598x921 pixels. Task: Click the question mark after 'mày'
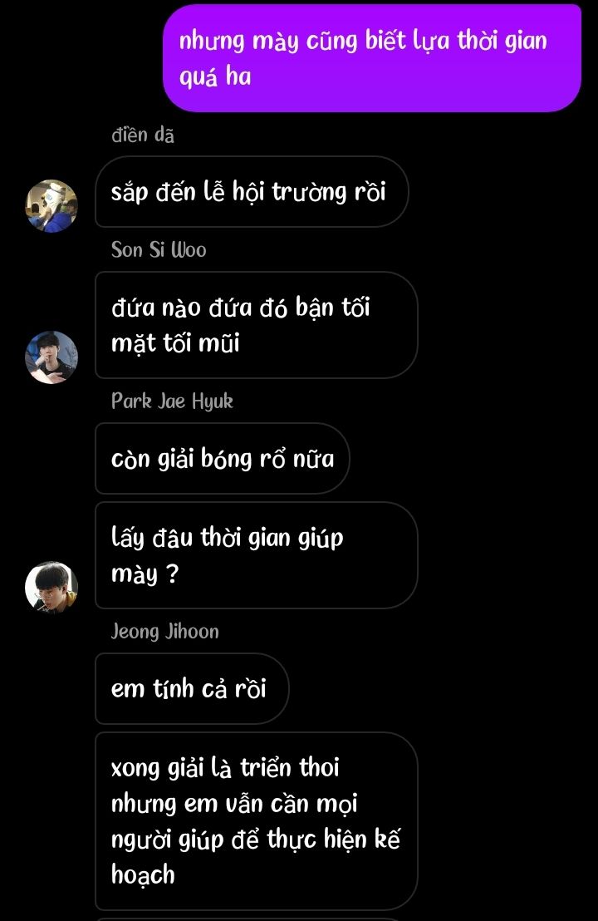point(172,574)
